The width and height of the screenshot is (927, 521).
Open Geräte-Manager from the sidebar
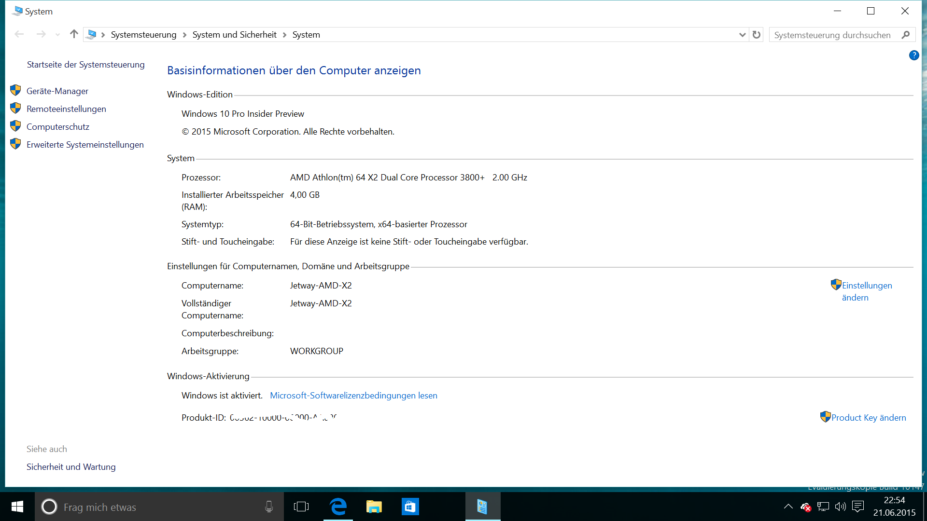click(x=57, y=91)
